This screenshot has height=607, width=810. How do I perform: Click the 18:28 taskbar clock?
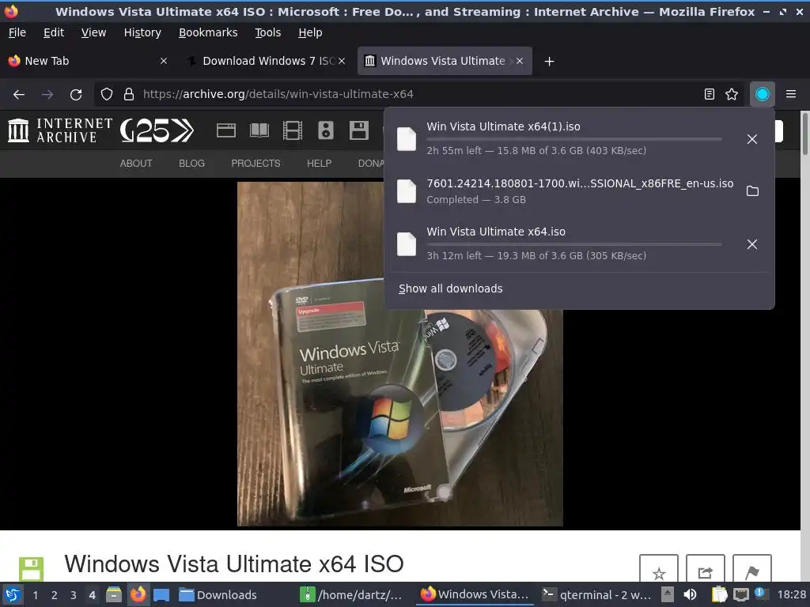pyautogui.click(x=791, y=595)
